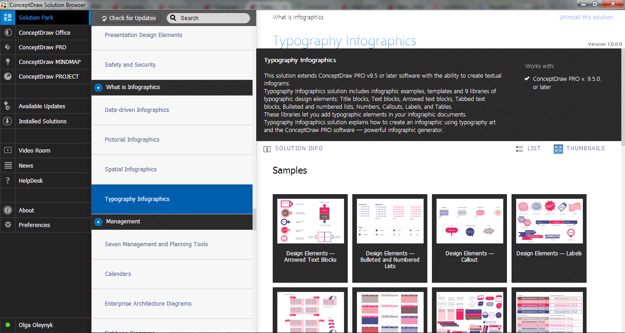Click the Olga Oleynyk user name
Screen dimensions: 625x333
click(36, 325)
